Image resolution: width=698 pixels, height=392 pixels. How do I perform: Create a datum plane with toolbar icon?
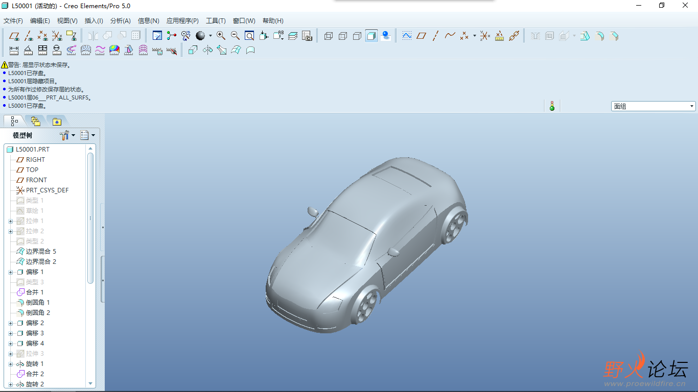coord(421,36)
